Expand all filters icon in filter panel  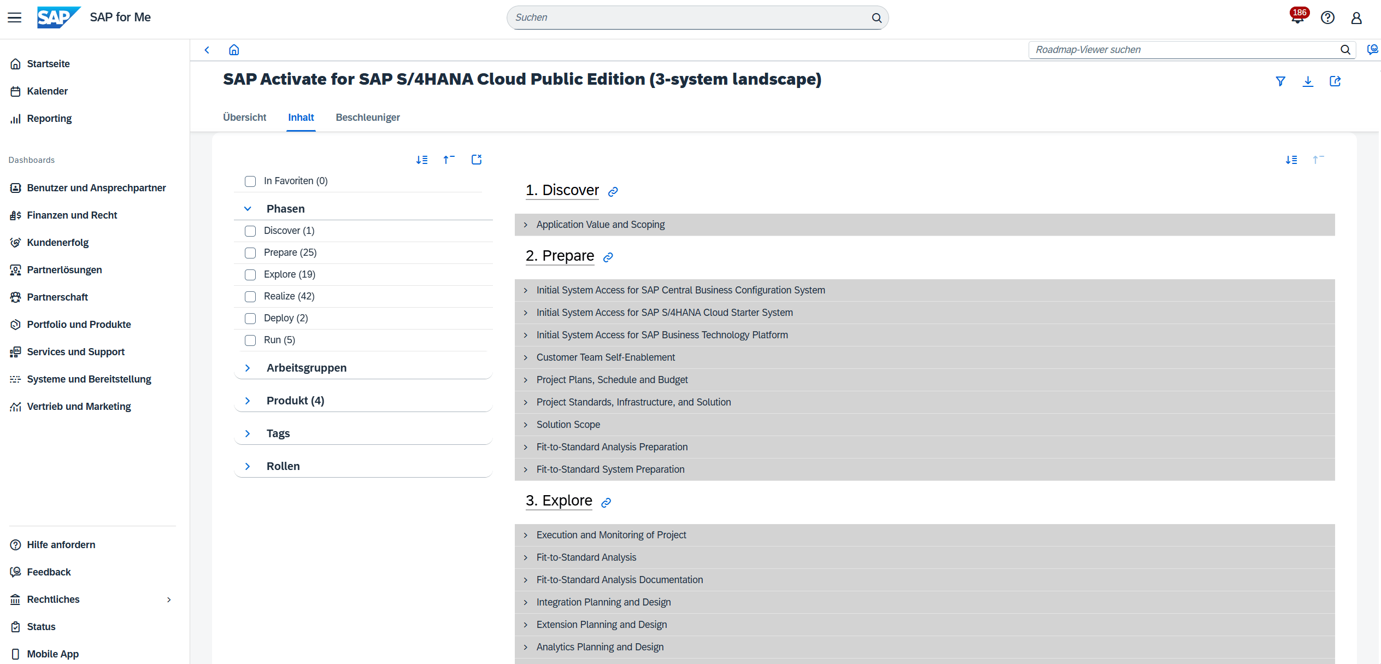point(422,160)
